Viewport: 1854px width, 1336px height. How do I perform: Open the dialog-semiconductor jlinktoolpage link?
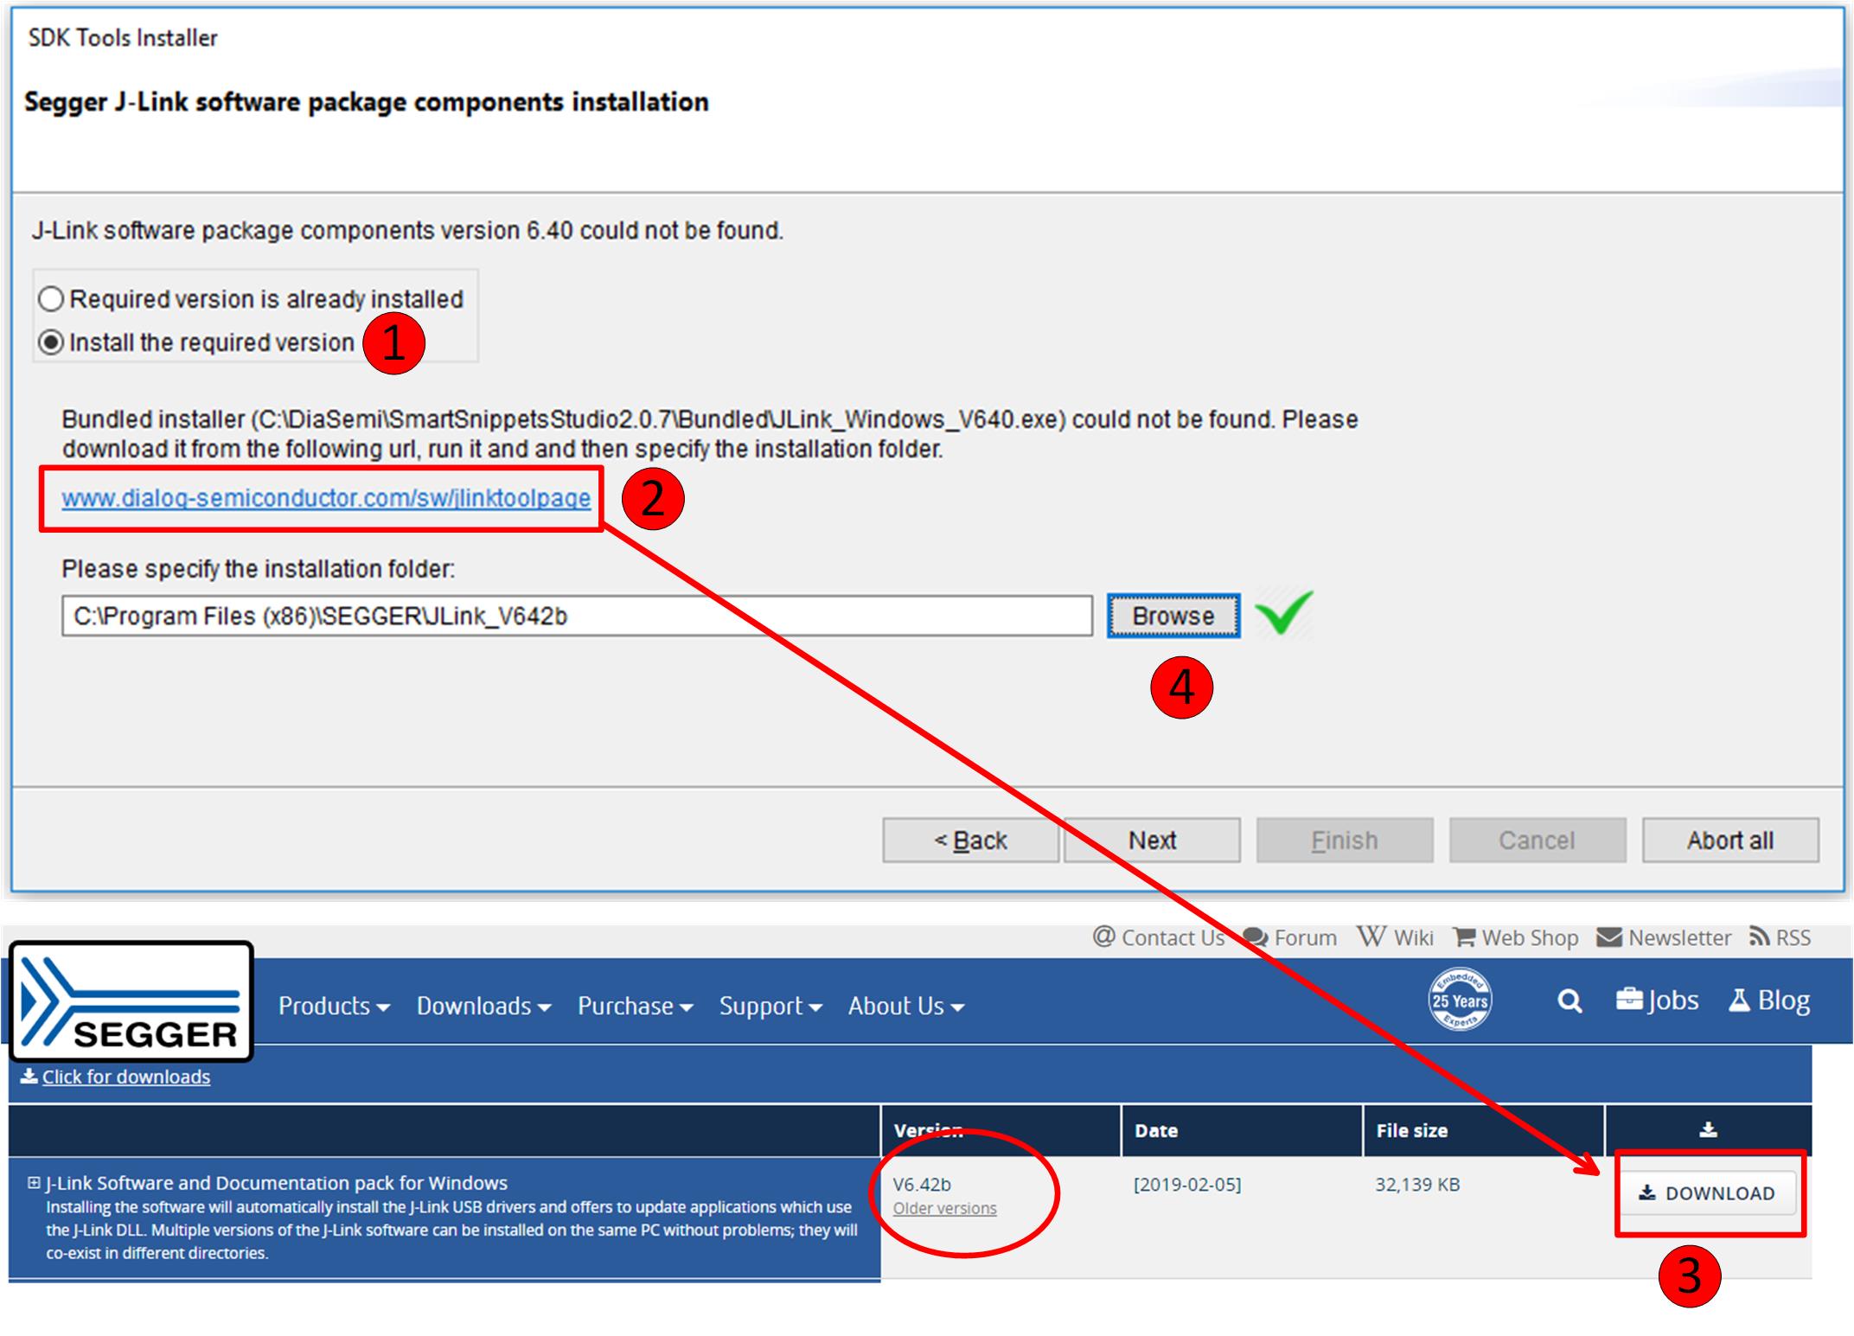tap(326, 498)
